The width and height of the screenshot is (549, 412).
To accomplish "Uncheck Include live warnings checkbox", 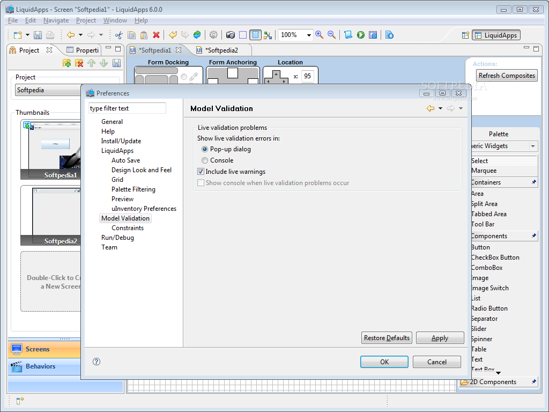I will 201,172.
